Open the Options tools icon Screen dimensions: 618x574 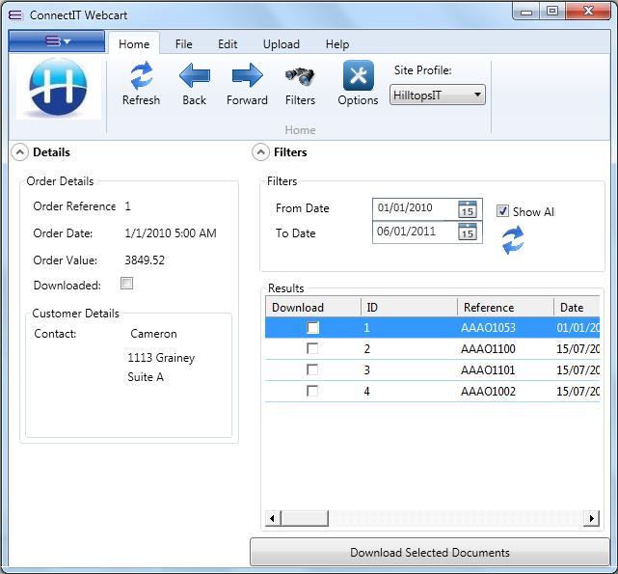point(358,76)
